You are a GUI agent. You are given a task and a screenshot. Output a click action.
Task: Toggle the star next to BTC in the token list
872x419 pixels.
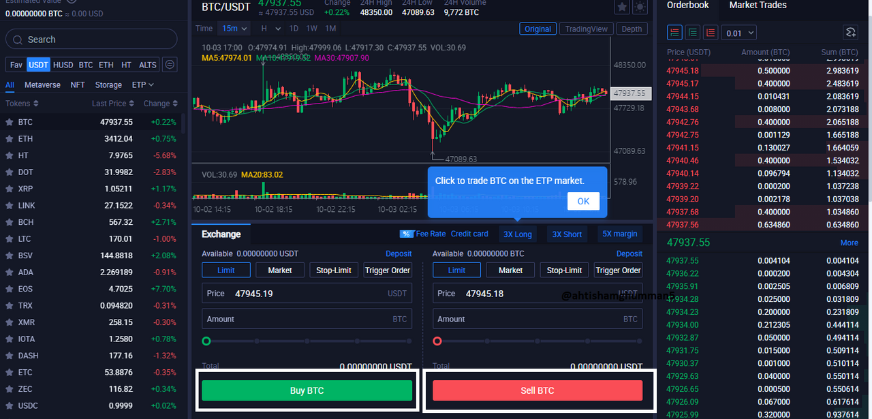click(10, 122)
